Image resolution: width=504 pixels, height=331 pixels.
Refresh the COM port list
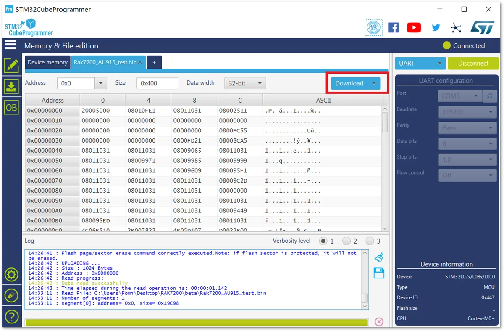pos(489,96)
